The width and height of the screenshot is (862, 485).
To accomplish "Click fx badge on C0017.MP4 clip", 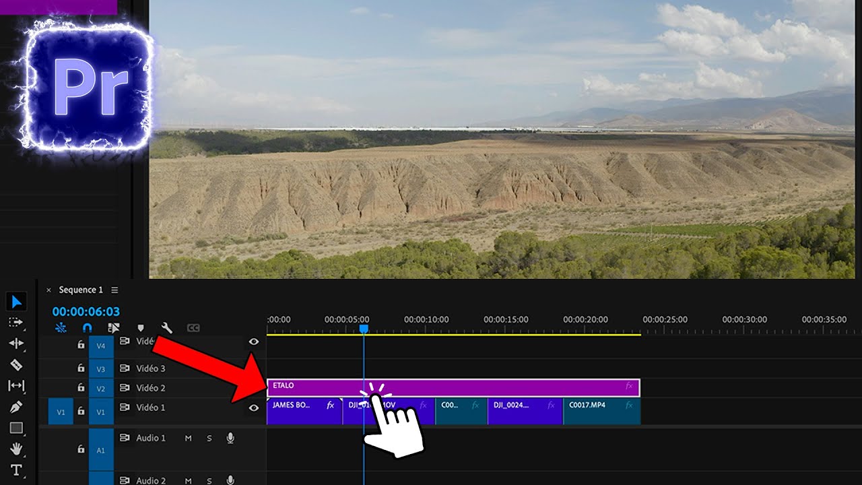I will point(629,406).
